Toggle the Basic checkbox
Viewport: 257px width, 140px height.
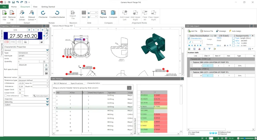tap(22, 96)
